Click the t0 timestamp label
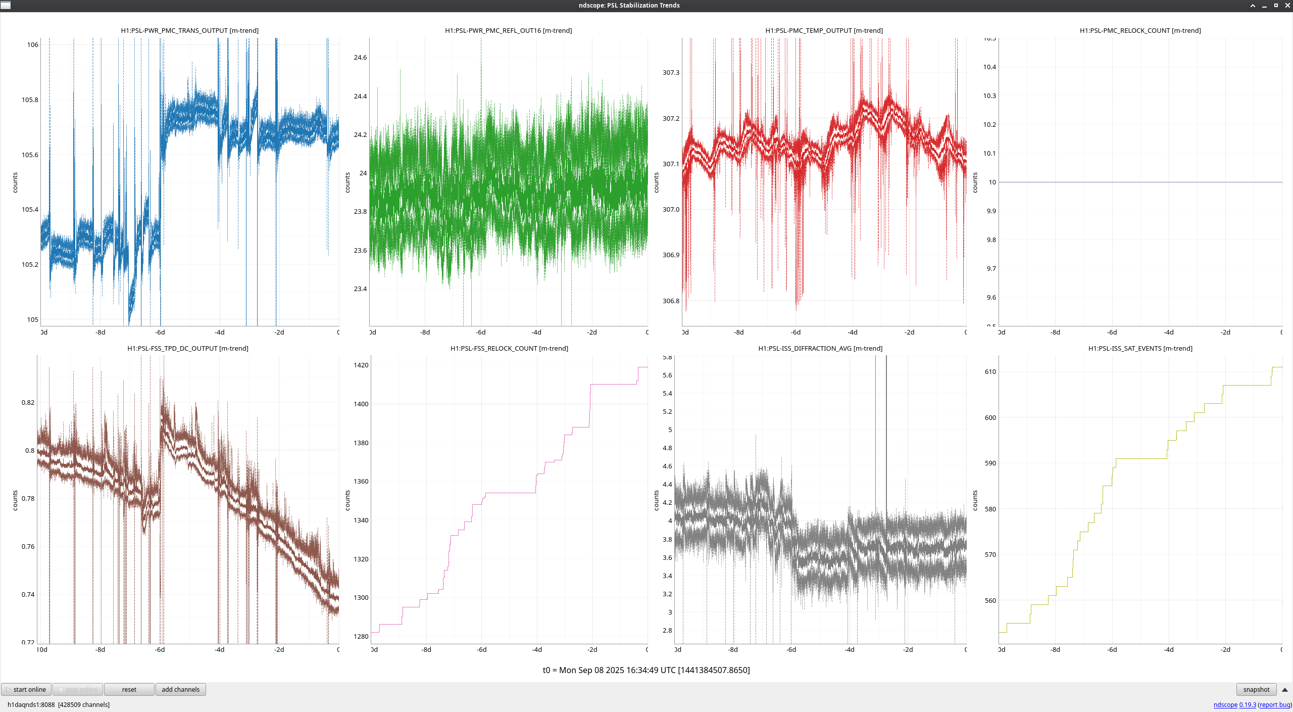Image resolution: width=1293 pixels, height=712 pixels. 646,670
